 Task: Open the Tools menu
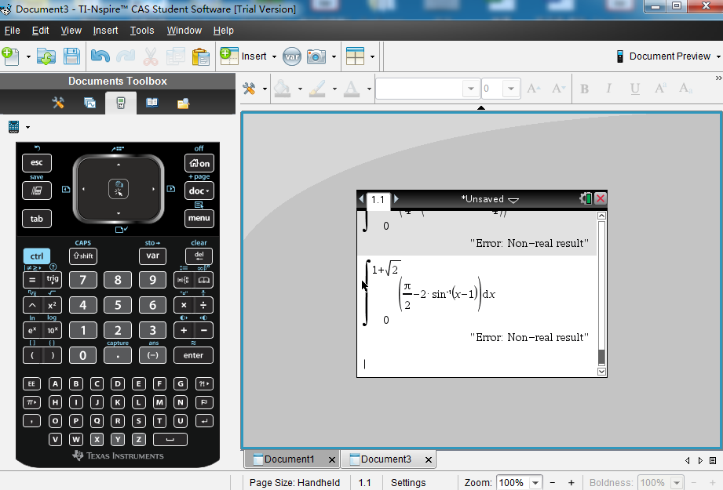pyautogui.click(x=142, y=31)
